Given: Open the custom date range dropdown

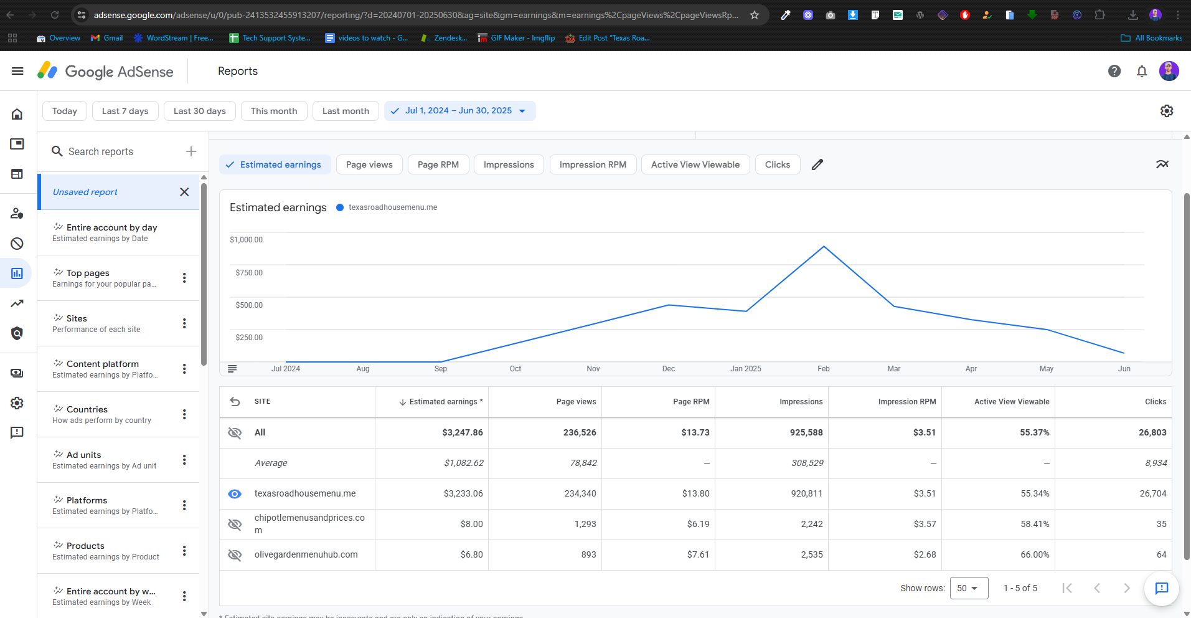Looking at the screenshot, I should click(x=459, y=111).
